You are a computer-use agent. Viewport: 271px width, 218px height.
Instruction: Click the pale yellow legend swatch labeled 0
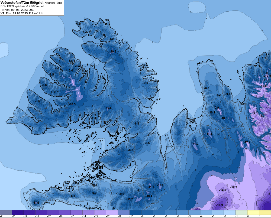pyautogui.click(x=253, y=212)
